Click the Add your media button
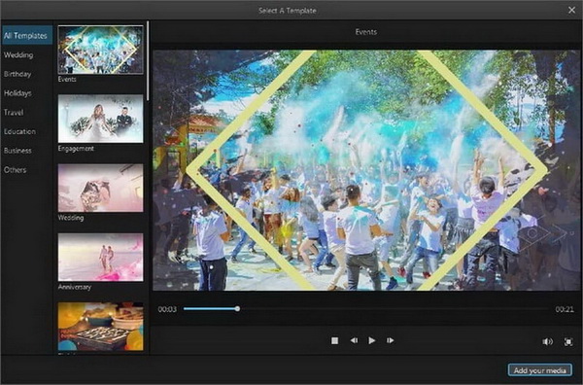 (540, 370)
